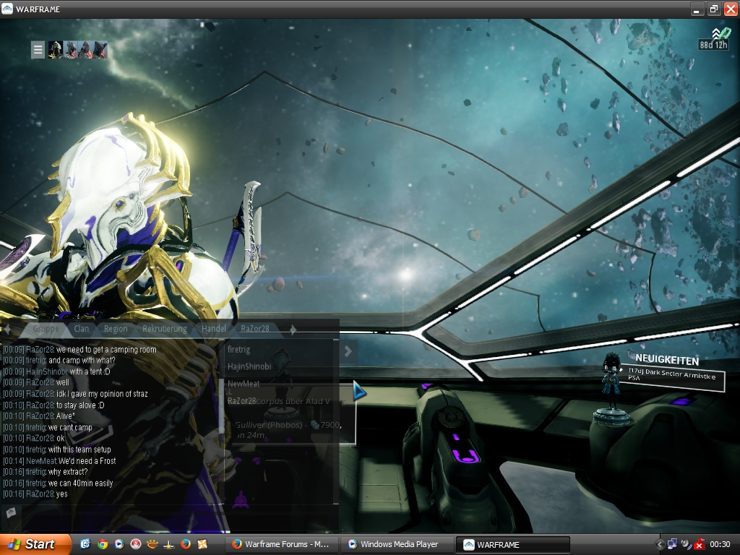Switch to the Handel chat tab
The image size is (740, 555).
pyautogui.click(x=214, y=329)
